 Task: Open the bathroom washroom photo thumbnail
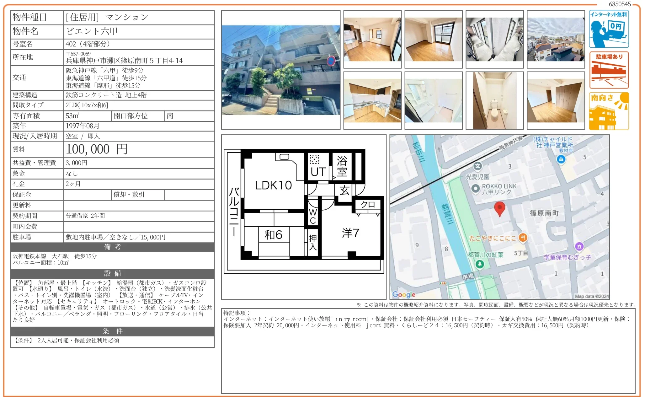pos(433,100)
